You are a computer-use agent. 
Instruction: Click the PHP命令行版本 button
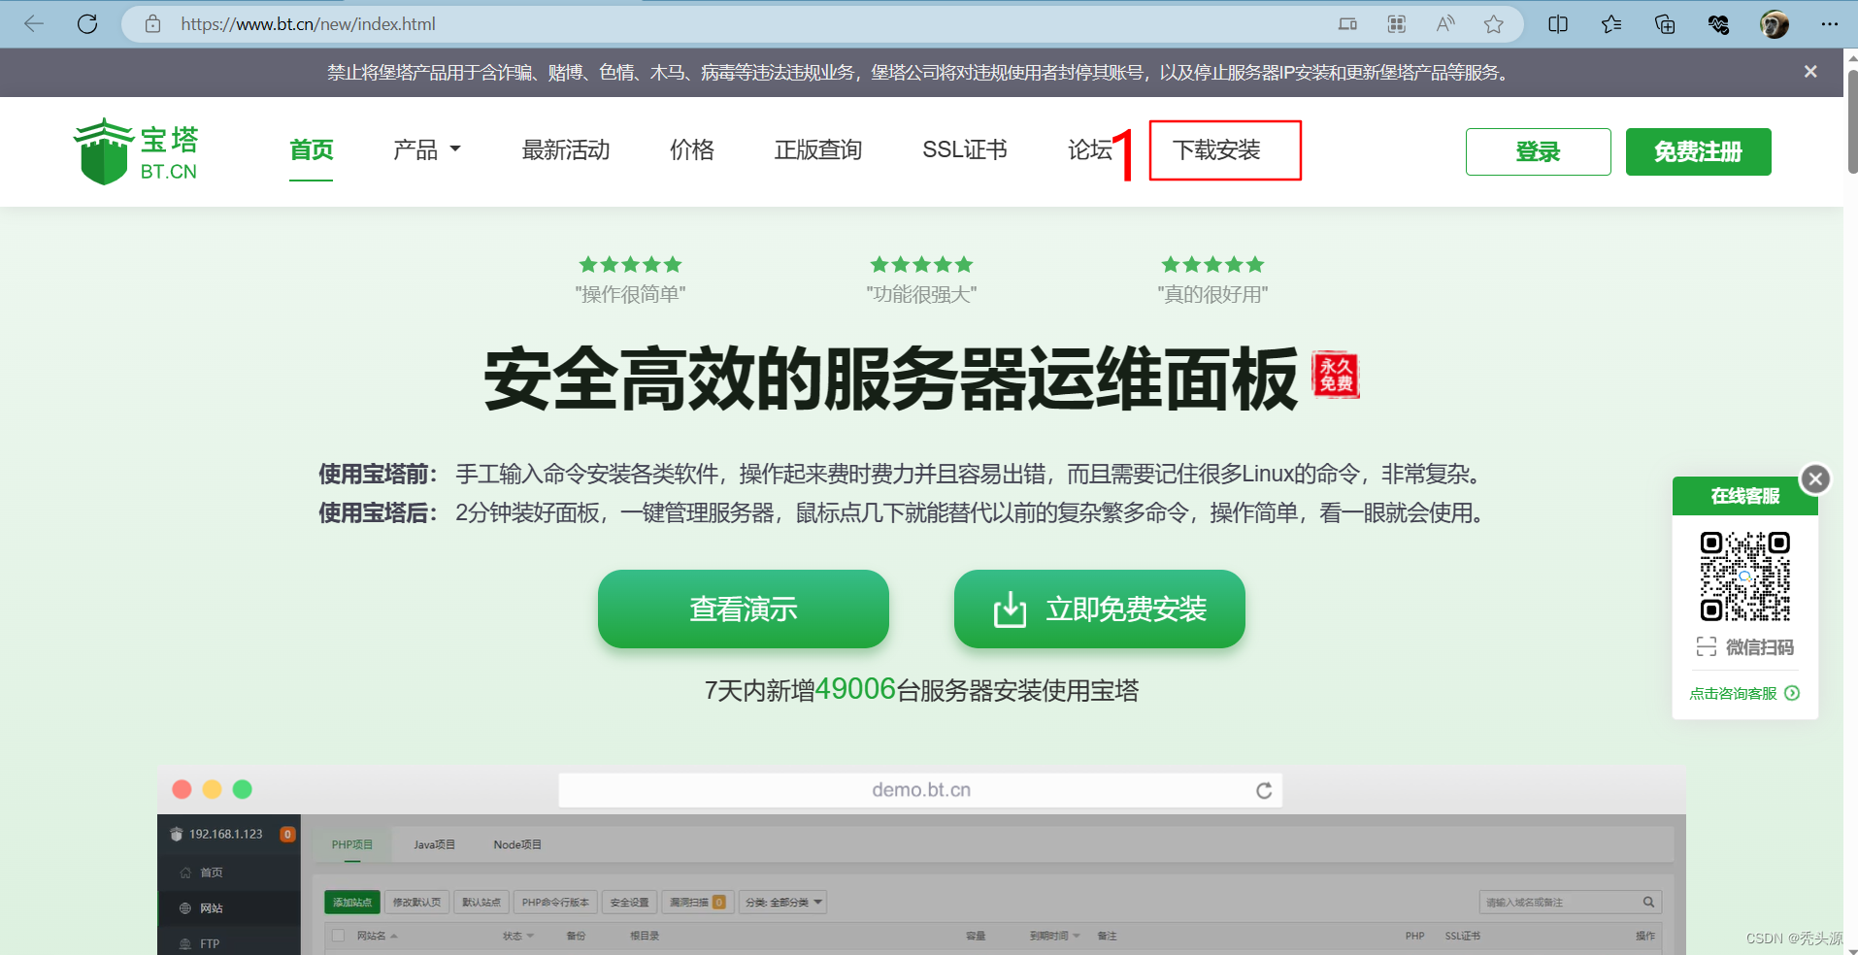555,902
